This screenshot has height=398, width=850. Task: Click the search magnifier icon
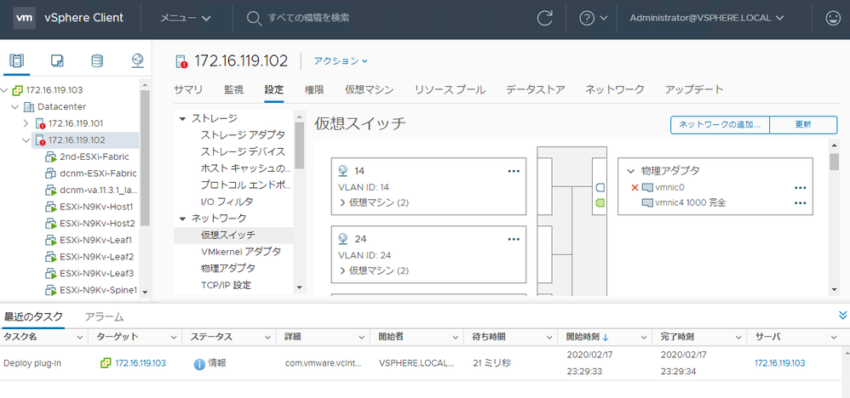coord(254,19)
